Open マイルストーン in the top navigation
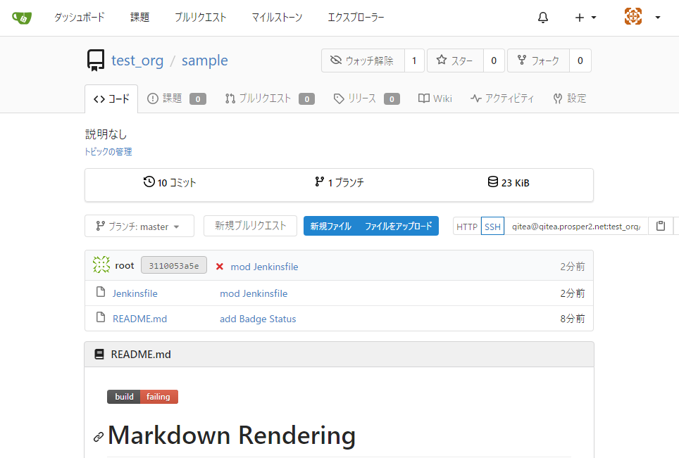The width and height of the screenshot is (679, 458). [x=277, y=18]
